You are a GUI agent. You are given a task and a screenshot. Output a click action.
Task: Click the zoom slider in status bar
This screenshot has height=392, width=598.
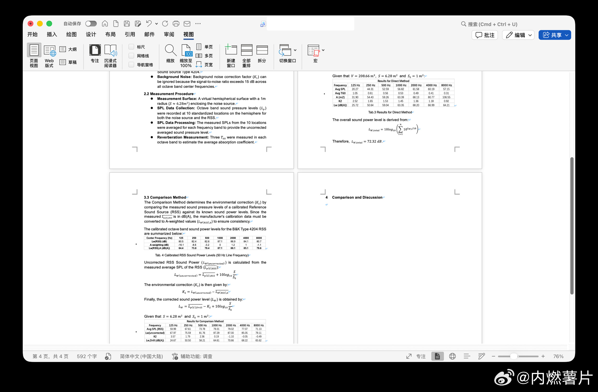pos(513,356)
